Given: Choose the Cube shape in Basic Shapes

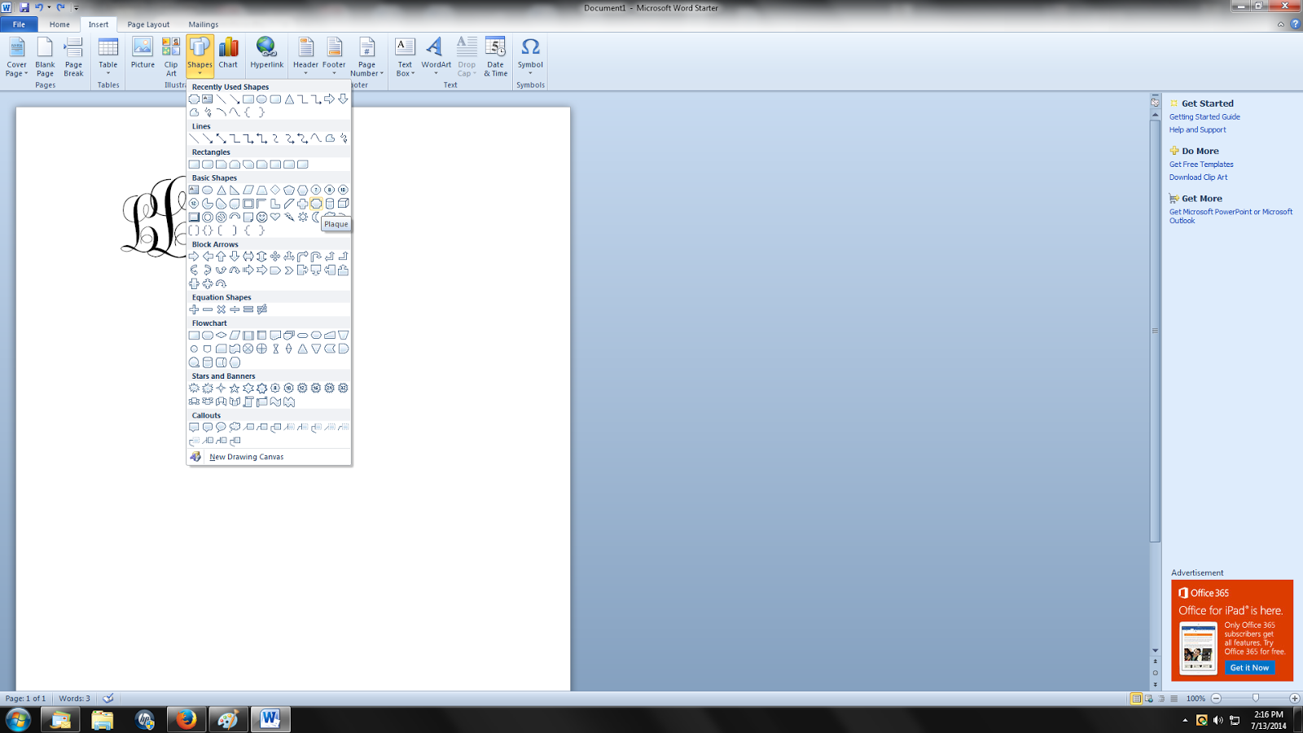Looking at the screenshot, I should (x=344, y=204).
